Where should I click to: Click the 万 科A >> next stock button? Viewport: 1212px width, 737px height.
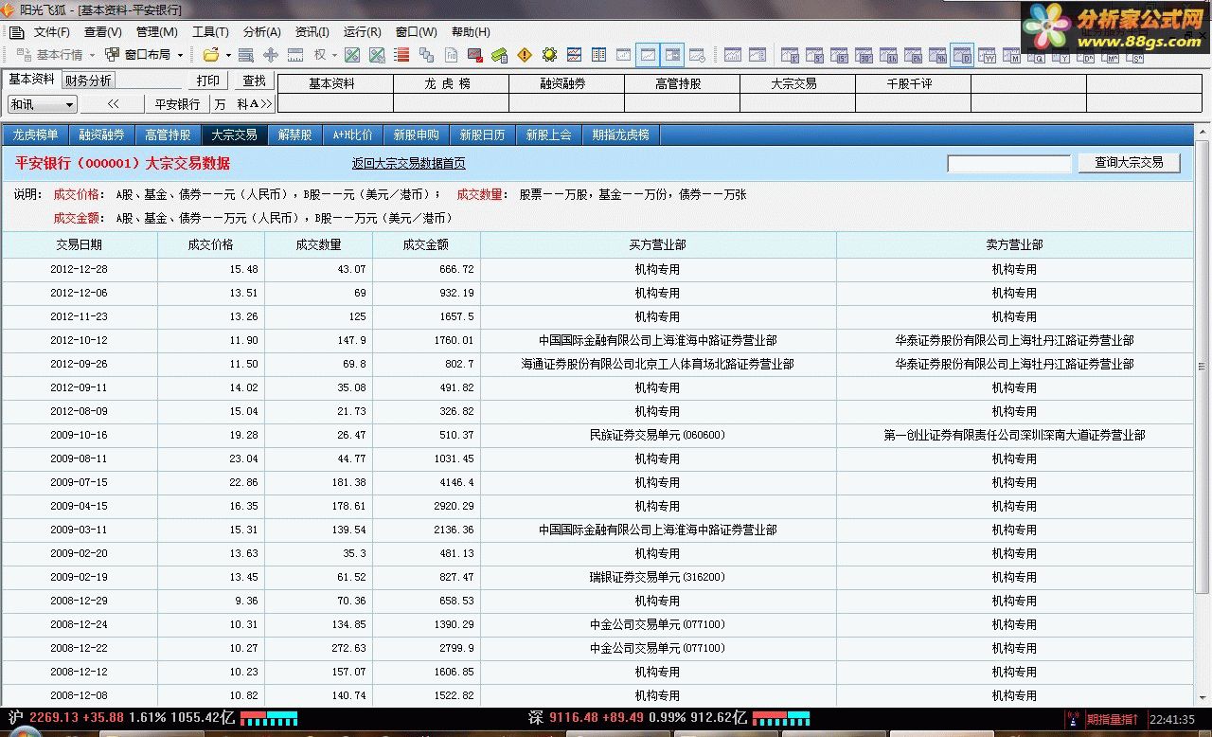(243, 104)
